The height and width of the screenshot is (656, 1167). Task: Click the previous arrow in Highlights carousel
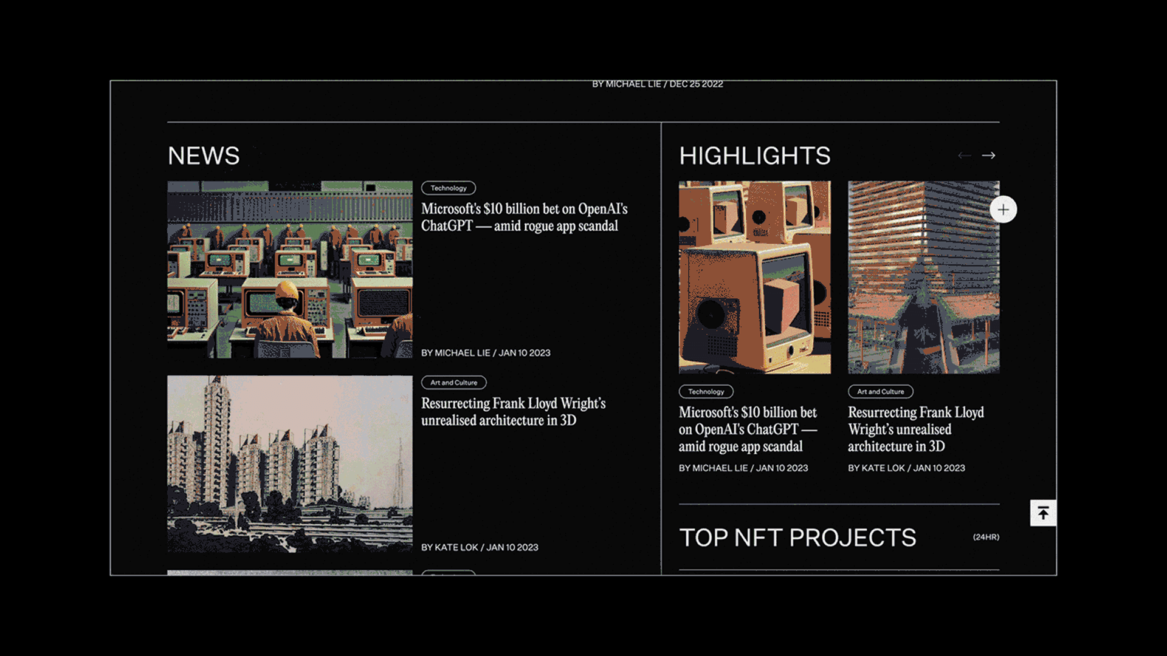964,155
